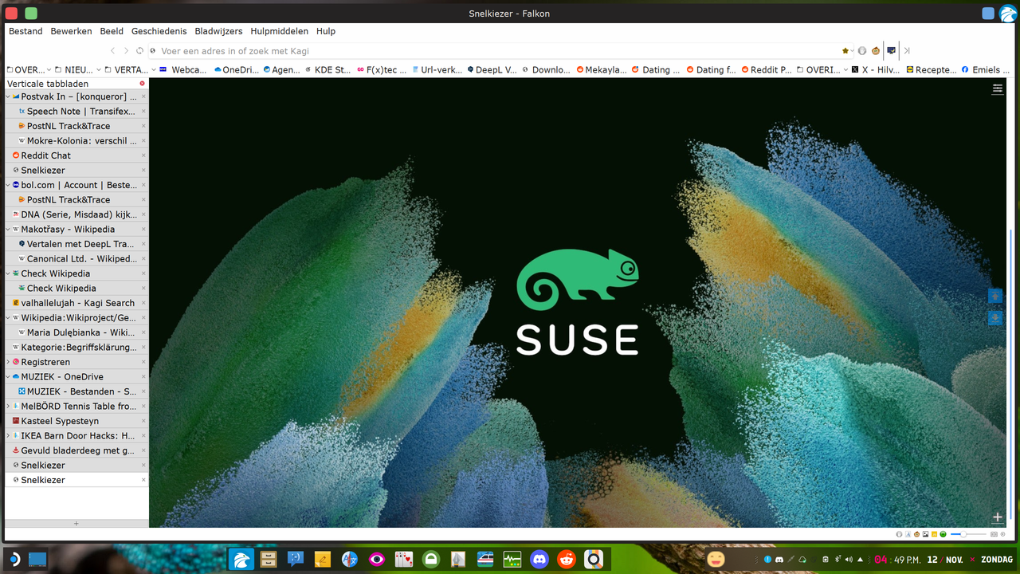The image size is (1020, 574).
Task: Open the OneDri... bookmark
Action: (237, 70)
